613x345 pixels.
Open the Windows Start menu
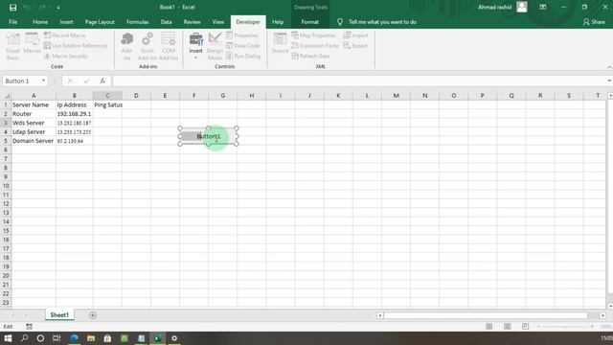click(x=8, y=338)
